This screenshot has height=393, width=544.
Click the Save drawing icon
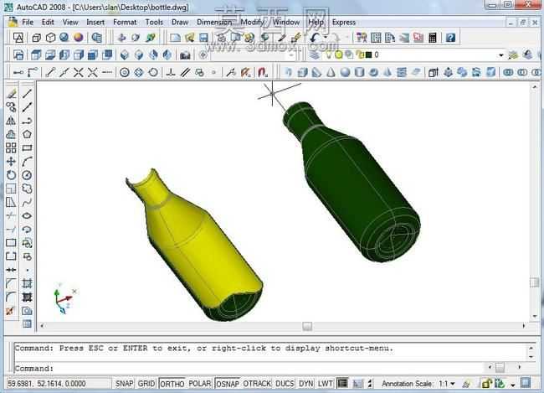[x=203, y=37]
